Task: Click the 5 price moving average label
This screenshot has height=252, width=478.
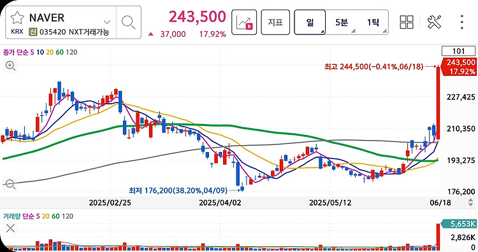Action: 33,52
